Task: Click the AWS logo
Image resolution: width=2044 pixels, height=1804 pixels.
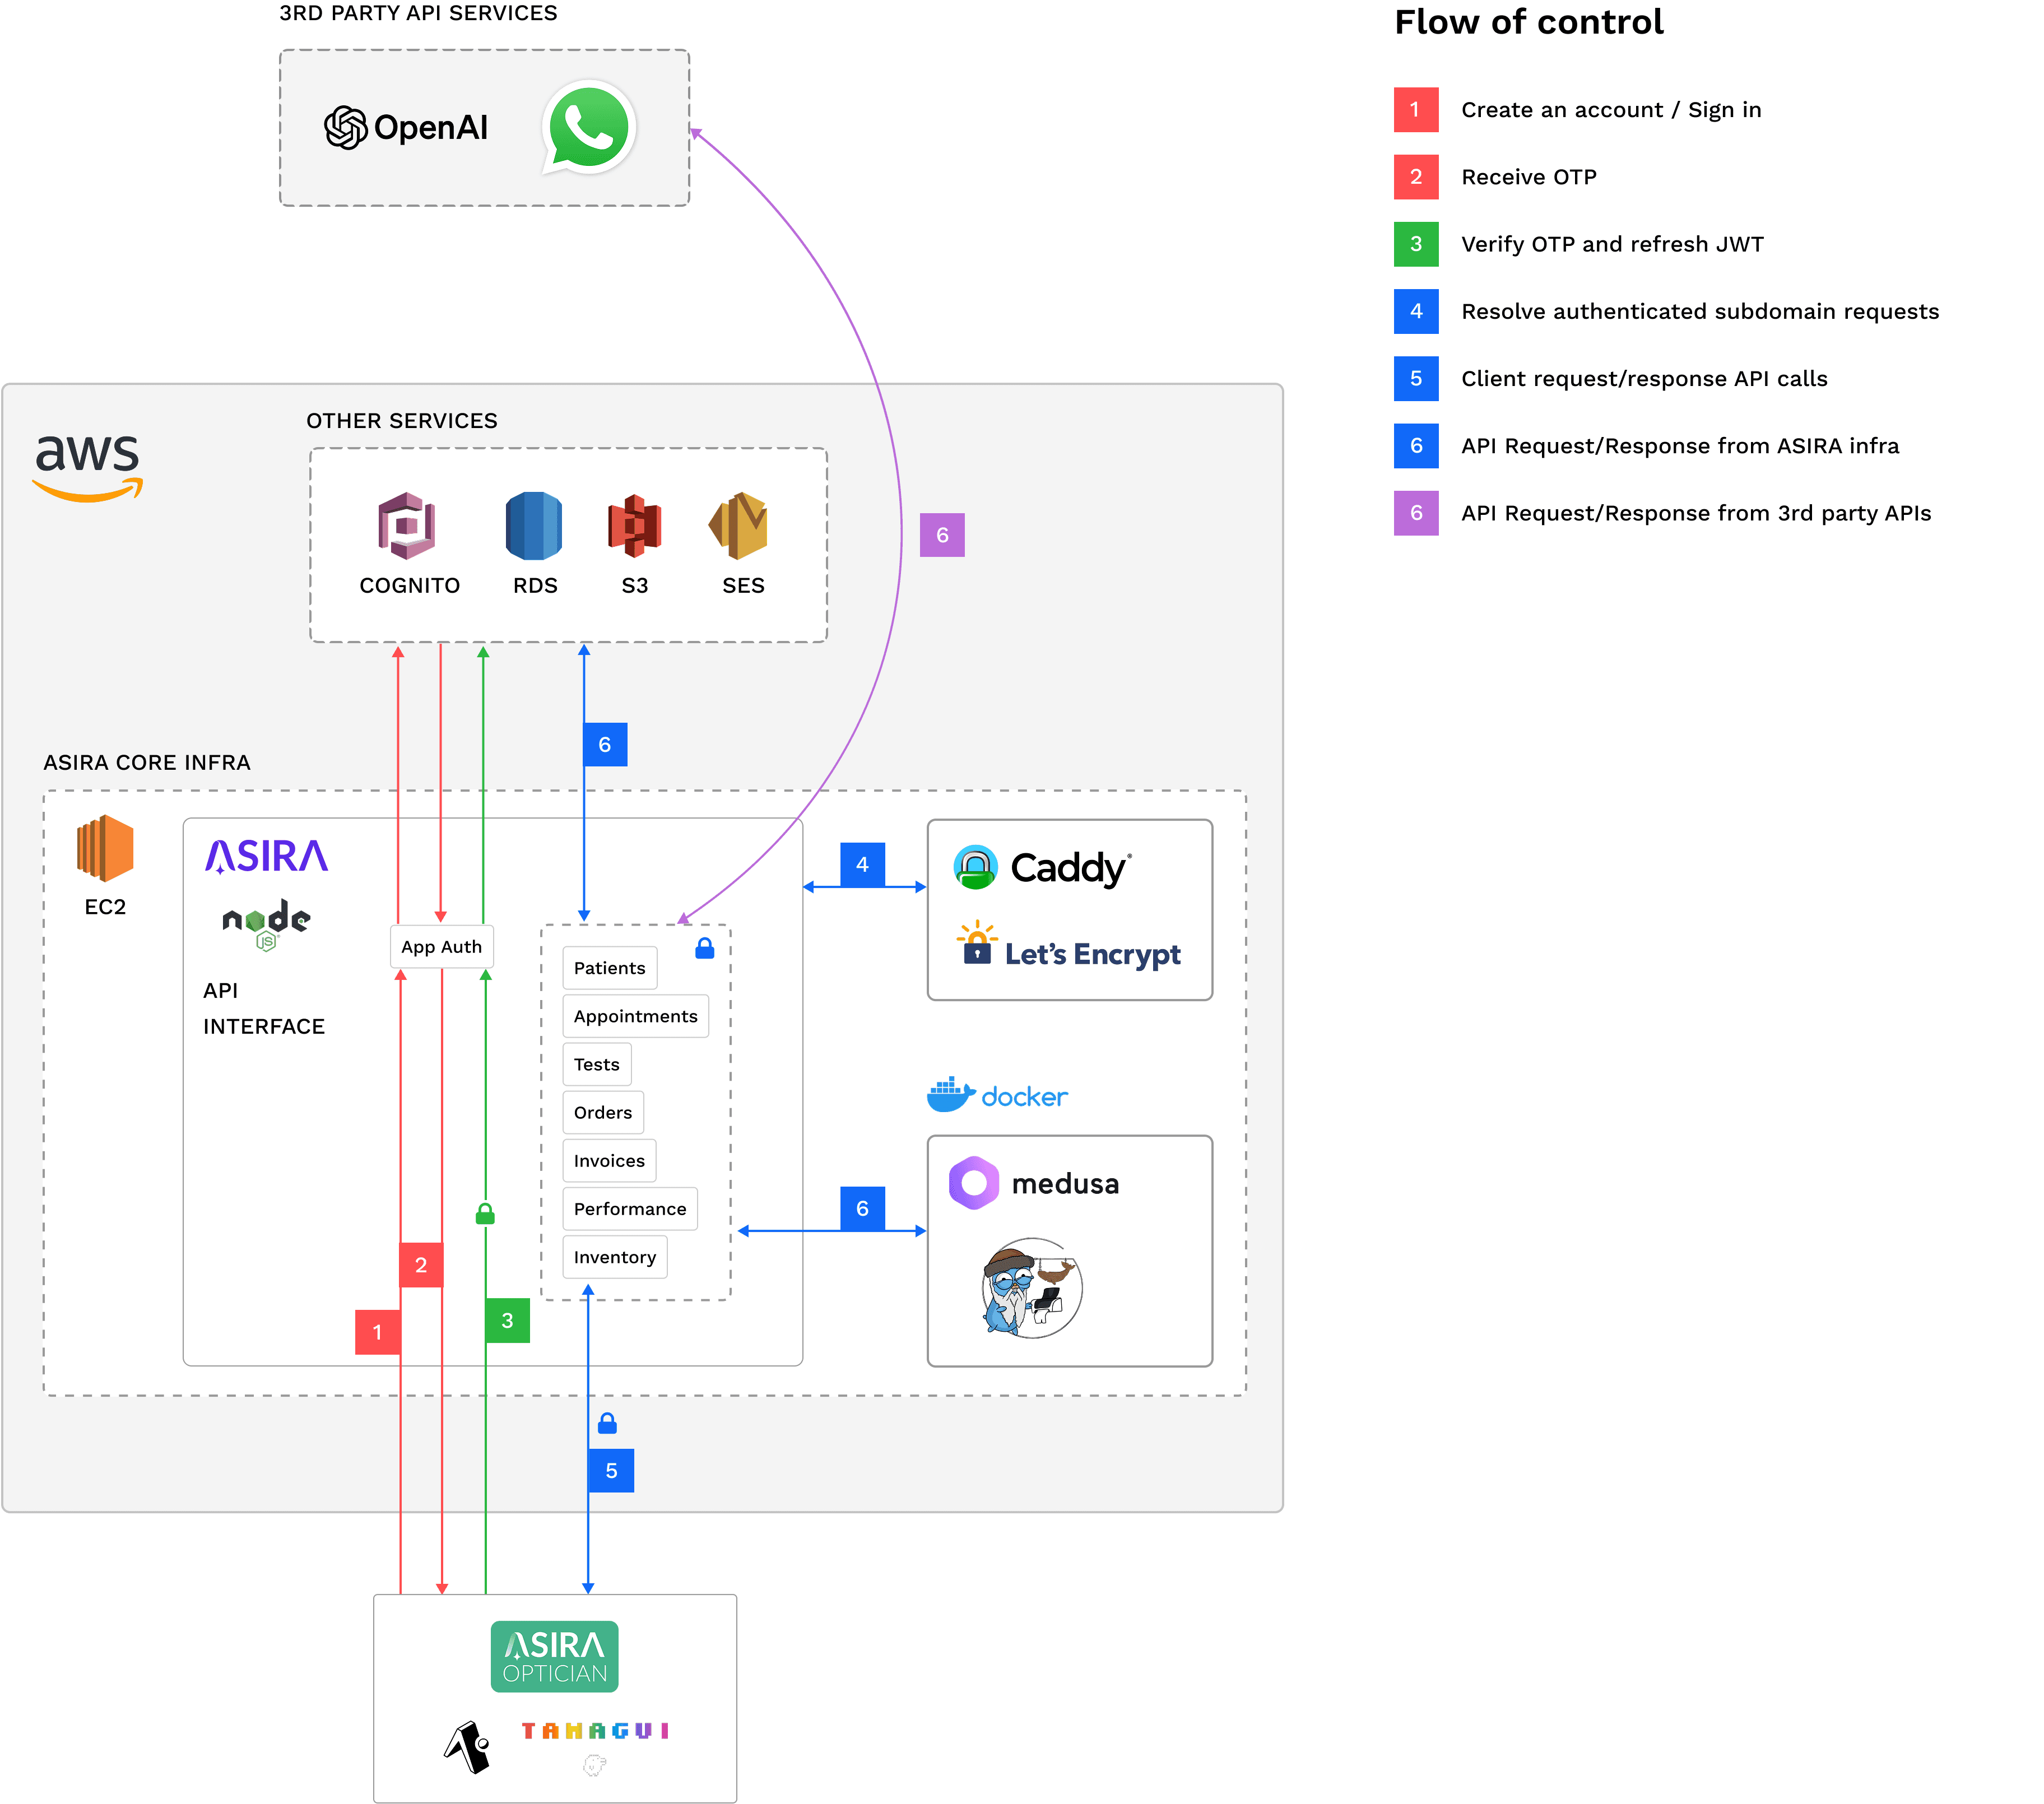Action: [88, 466]
